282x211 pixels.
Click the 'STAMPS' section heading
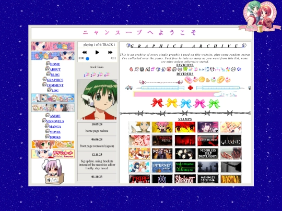(x=185, y=119)
